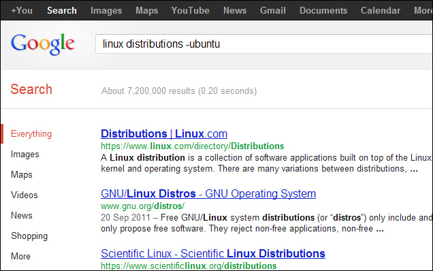Click the 20 Sep 2011 GNU snippet text
This screenshot has width=433, height=271.
(x=266, y=223)
